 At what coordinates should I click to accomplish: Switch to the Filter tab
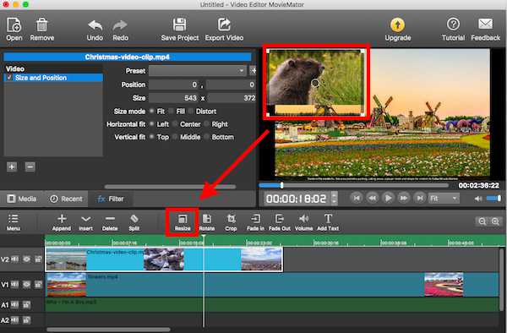[x=111, y=199]
